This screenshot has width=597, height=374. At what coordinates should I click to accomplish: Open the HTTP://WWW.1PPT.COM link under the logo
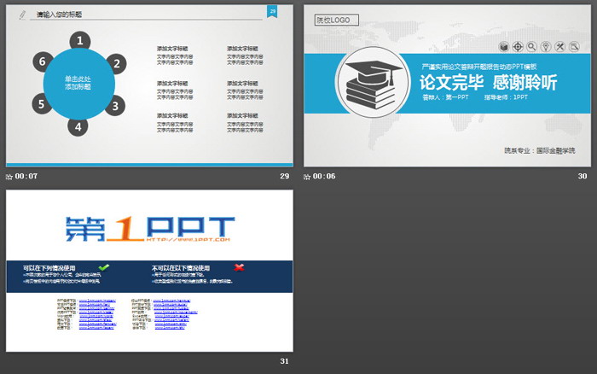pyautogui.click(x=188, y=239)
